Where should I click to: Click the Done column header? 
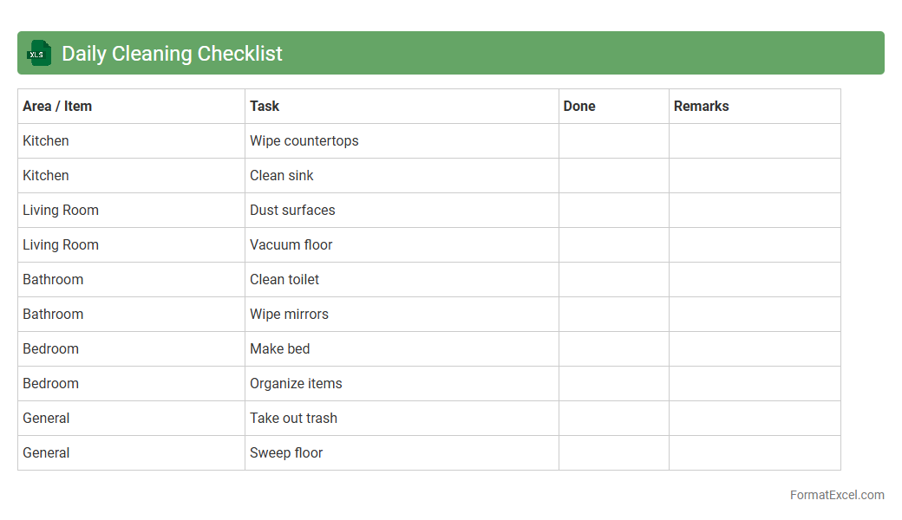[579, 106]
